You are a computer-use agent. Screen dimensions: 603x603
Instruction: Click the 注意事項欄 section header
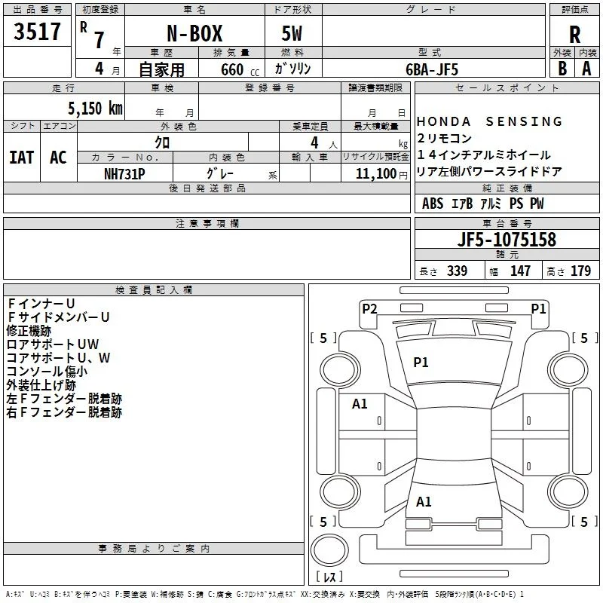[207, 223]
